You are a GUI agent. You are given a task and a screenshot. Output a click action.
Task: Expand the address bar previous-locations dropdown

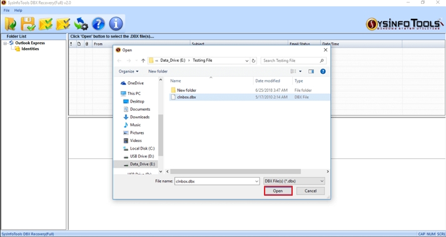tap(247, 61)
